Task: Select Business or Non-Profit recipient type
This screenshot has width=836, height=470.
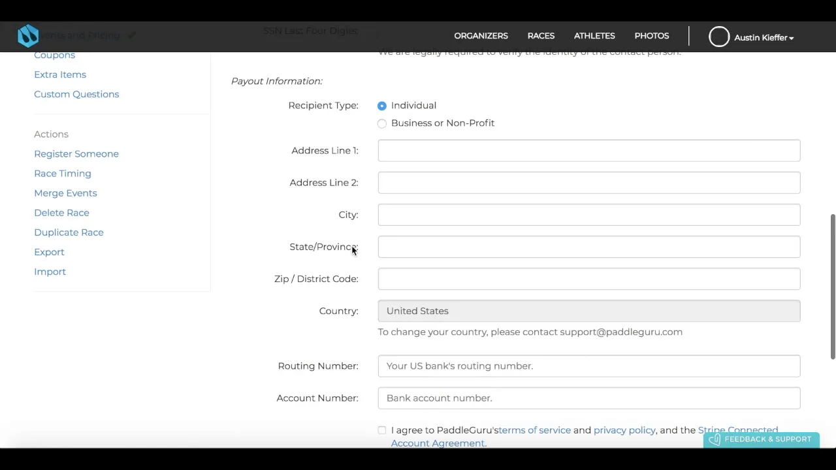Action: click(x=382, y=123)
